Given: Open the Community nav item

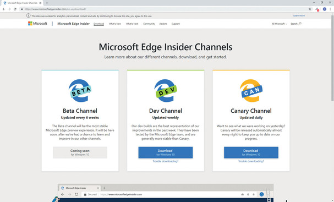Looking at the screenshot, I should pyautogui.click(x=149, y=24).
